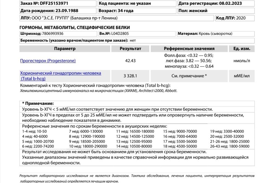Select the мМЕ/мл unit cell in hCG row
Viewport: 274px width, 183px height.
point(242,76)
